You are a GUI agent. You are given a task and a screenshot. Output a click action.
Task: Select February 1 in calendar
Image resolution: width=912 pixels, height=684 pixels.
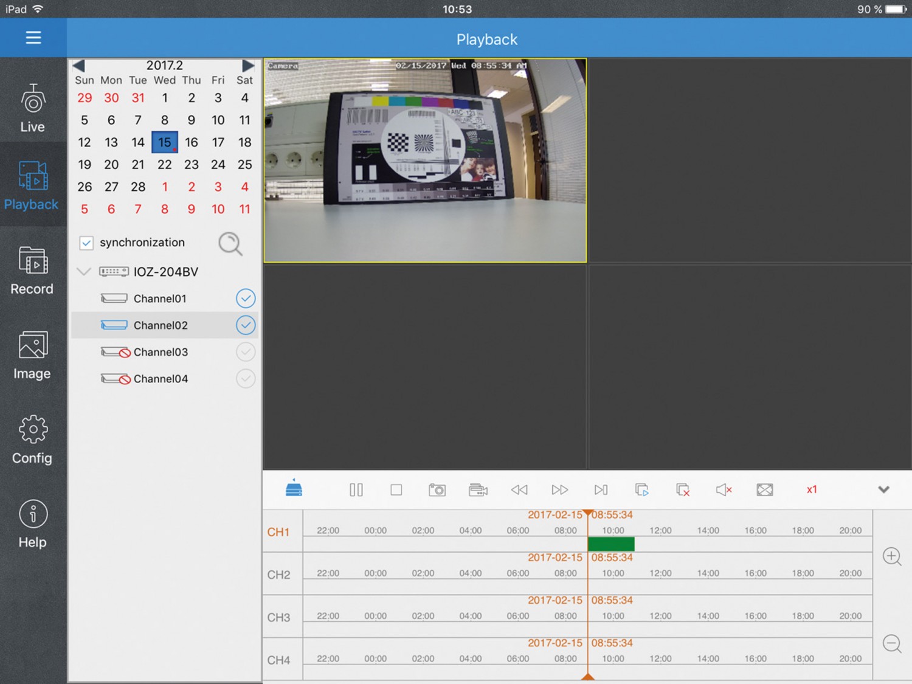click(165, 98)
